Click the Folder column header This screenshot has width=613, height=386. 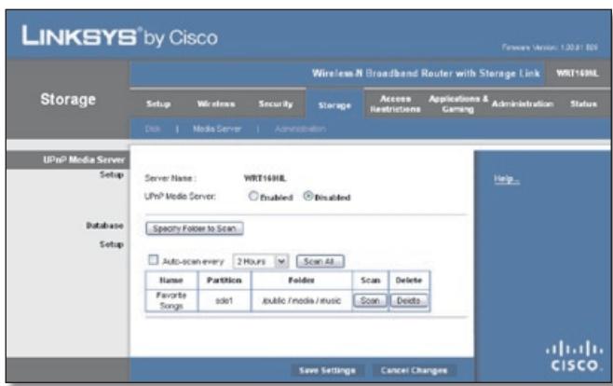(x=302, y=280)
